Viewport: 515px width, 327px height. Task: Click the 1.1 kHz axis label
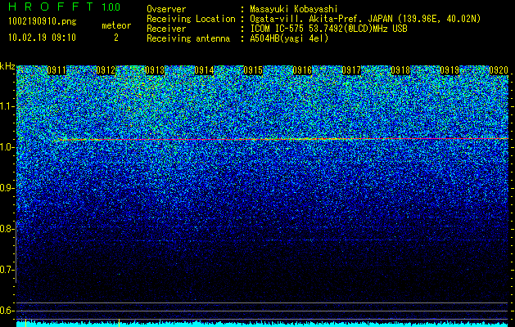(7, 106)
